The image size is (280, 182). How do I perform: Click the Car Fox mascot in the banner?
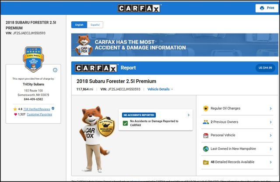[84, 45]
